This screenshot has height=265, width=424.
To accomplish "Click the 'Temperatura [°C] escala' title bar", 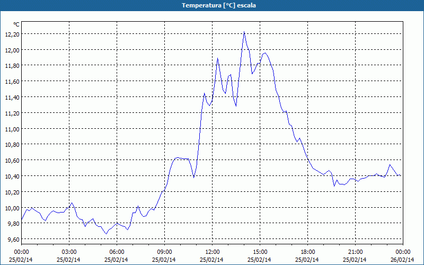I will click(212, 5).
